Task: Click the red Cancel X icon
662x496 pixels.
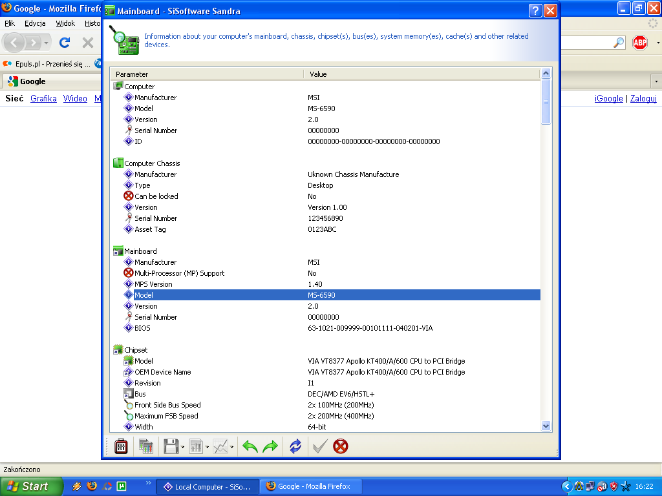Action: [x=340, y=446]
